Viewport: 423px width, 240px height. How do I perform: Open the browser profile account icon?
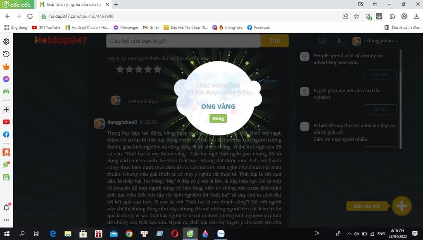click(404, 16)
